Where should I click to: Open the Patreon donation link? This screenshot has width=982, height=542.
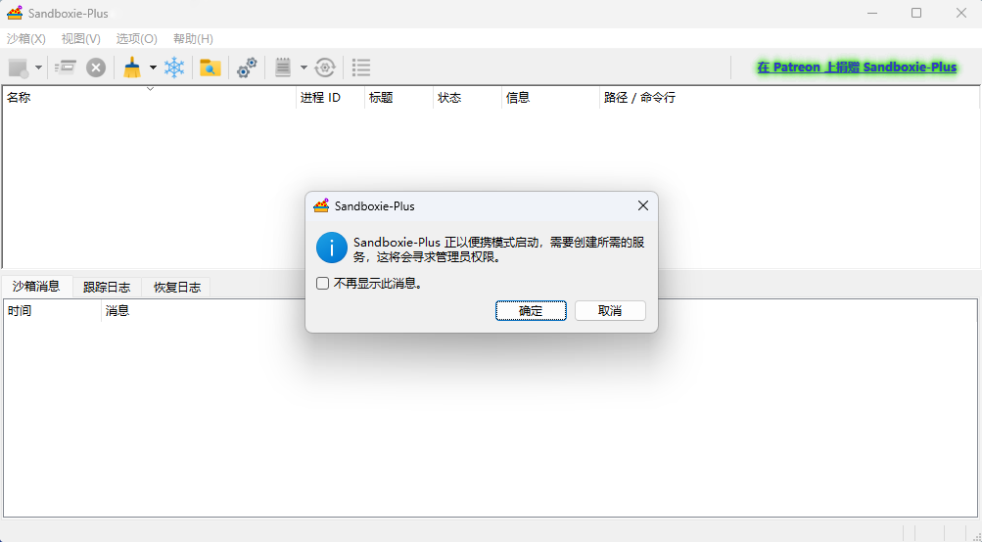coord(857,68)
